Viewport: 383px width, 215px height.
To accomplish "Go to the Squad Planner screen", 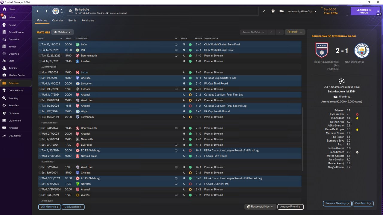I will (x=16, y=32).
